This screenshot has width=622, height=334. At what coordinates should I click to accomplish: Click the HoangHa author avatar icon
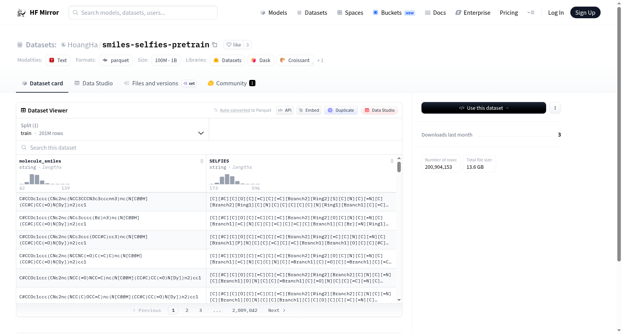[x=63, y=45]
